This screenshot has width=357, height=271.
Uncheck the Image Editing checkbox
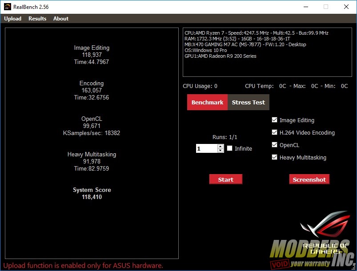[274, 120]
